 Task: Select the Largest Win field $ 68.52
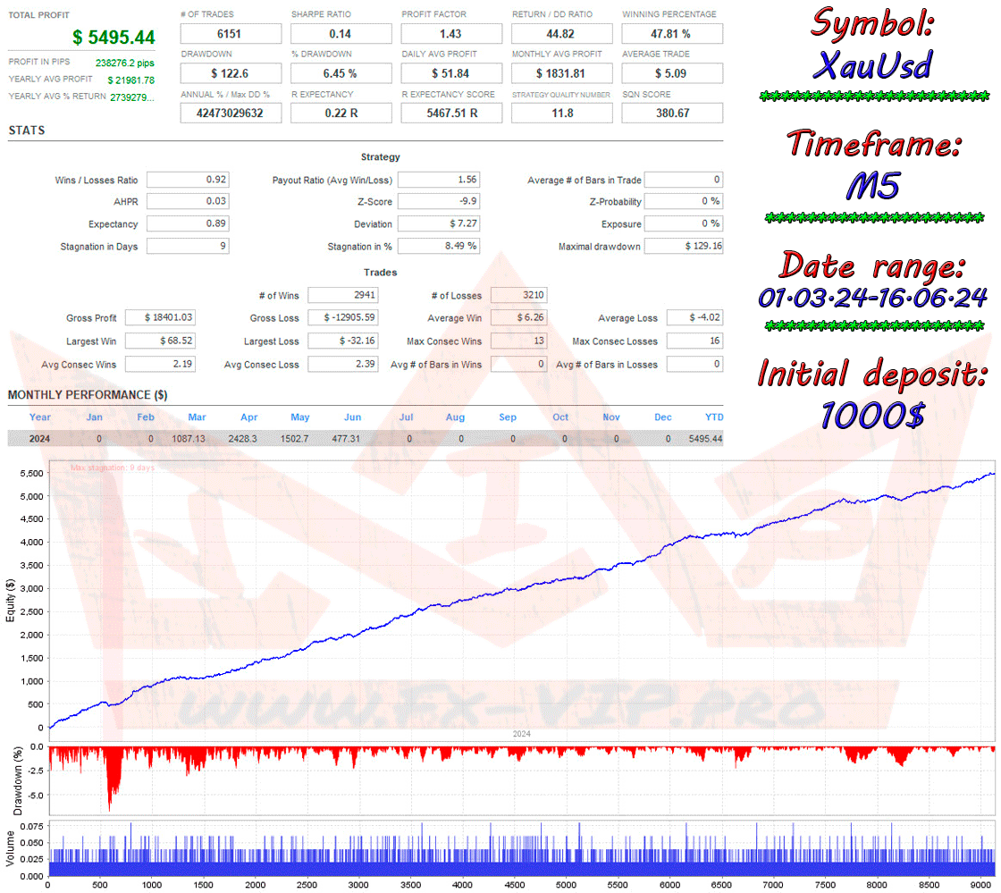pos(159,341)
